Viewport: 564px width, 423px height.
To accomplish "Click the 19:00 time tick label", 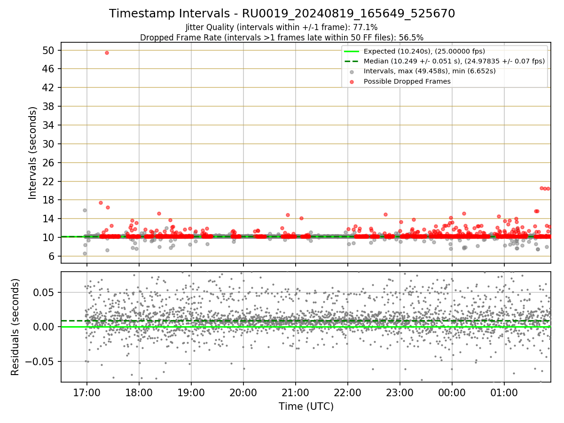I will pos(191,392).
